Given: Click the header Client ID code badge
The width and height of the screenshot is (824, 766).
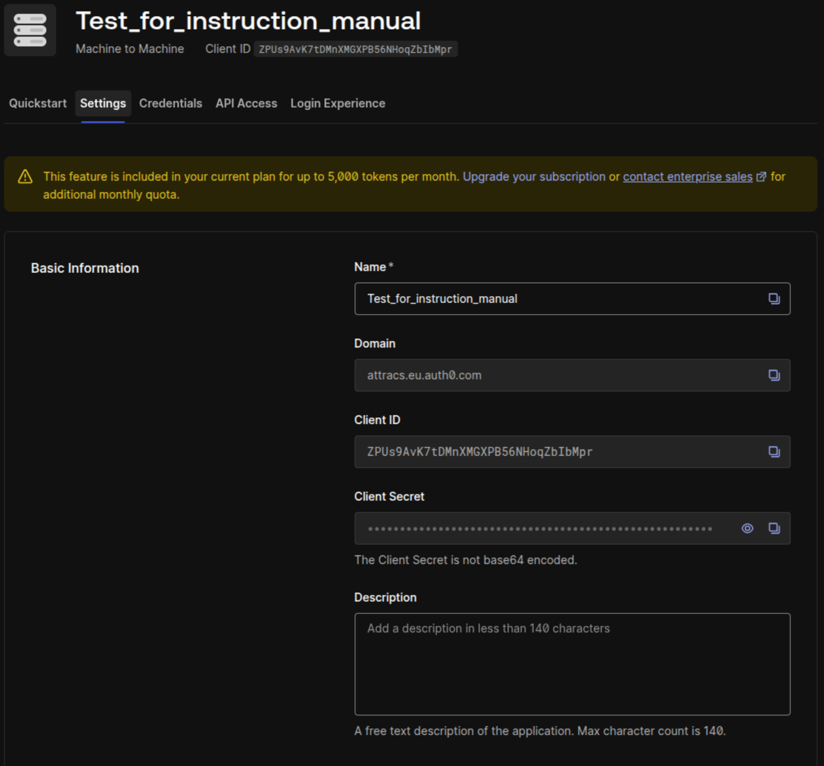Looking at the screenshot, I should pos(355,49).
